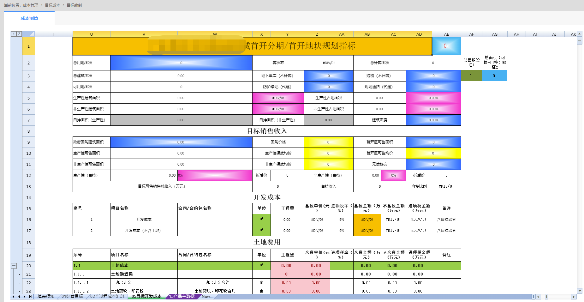Click next sheet arrow in tab bar
The width and height of the screenshot is (584, 302).
(x=25, y=297)
